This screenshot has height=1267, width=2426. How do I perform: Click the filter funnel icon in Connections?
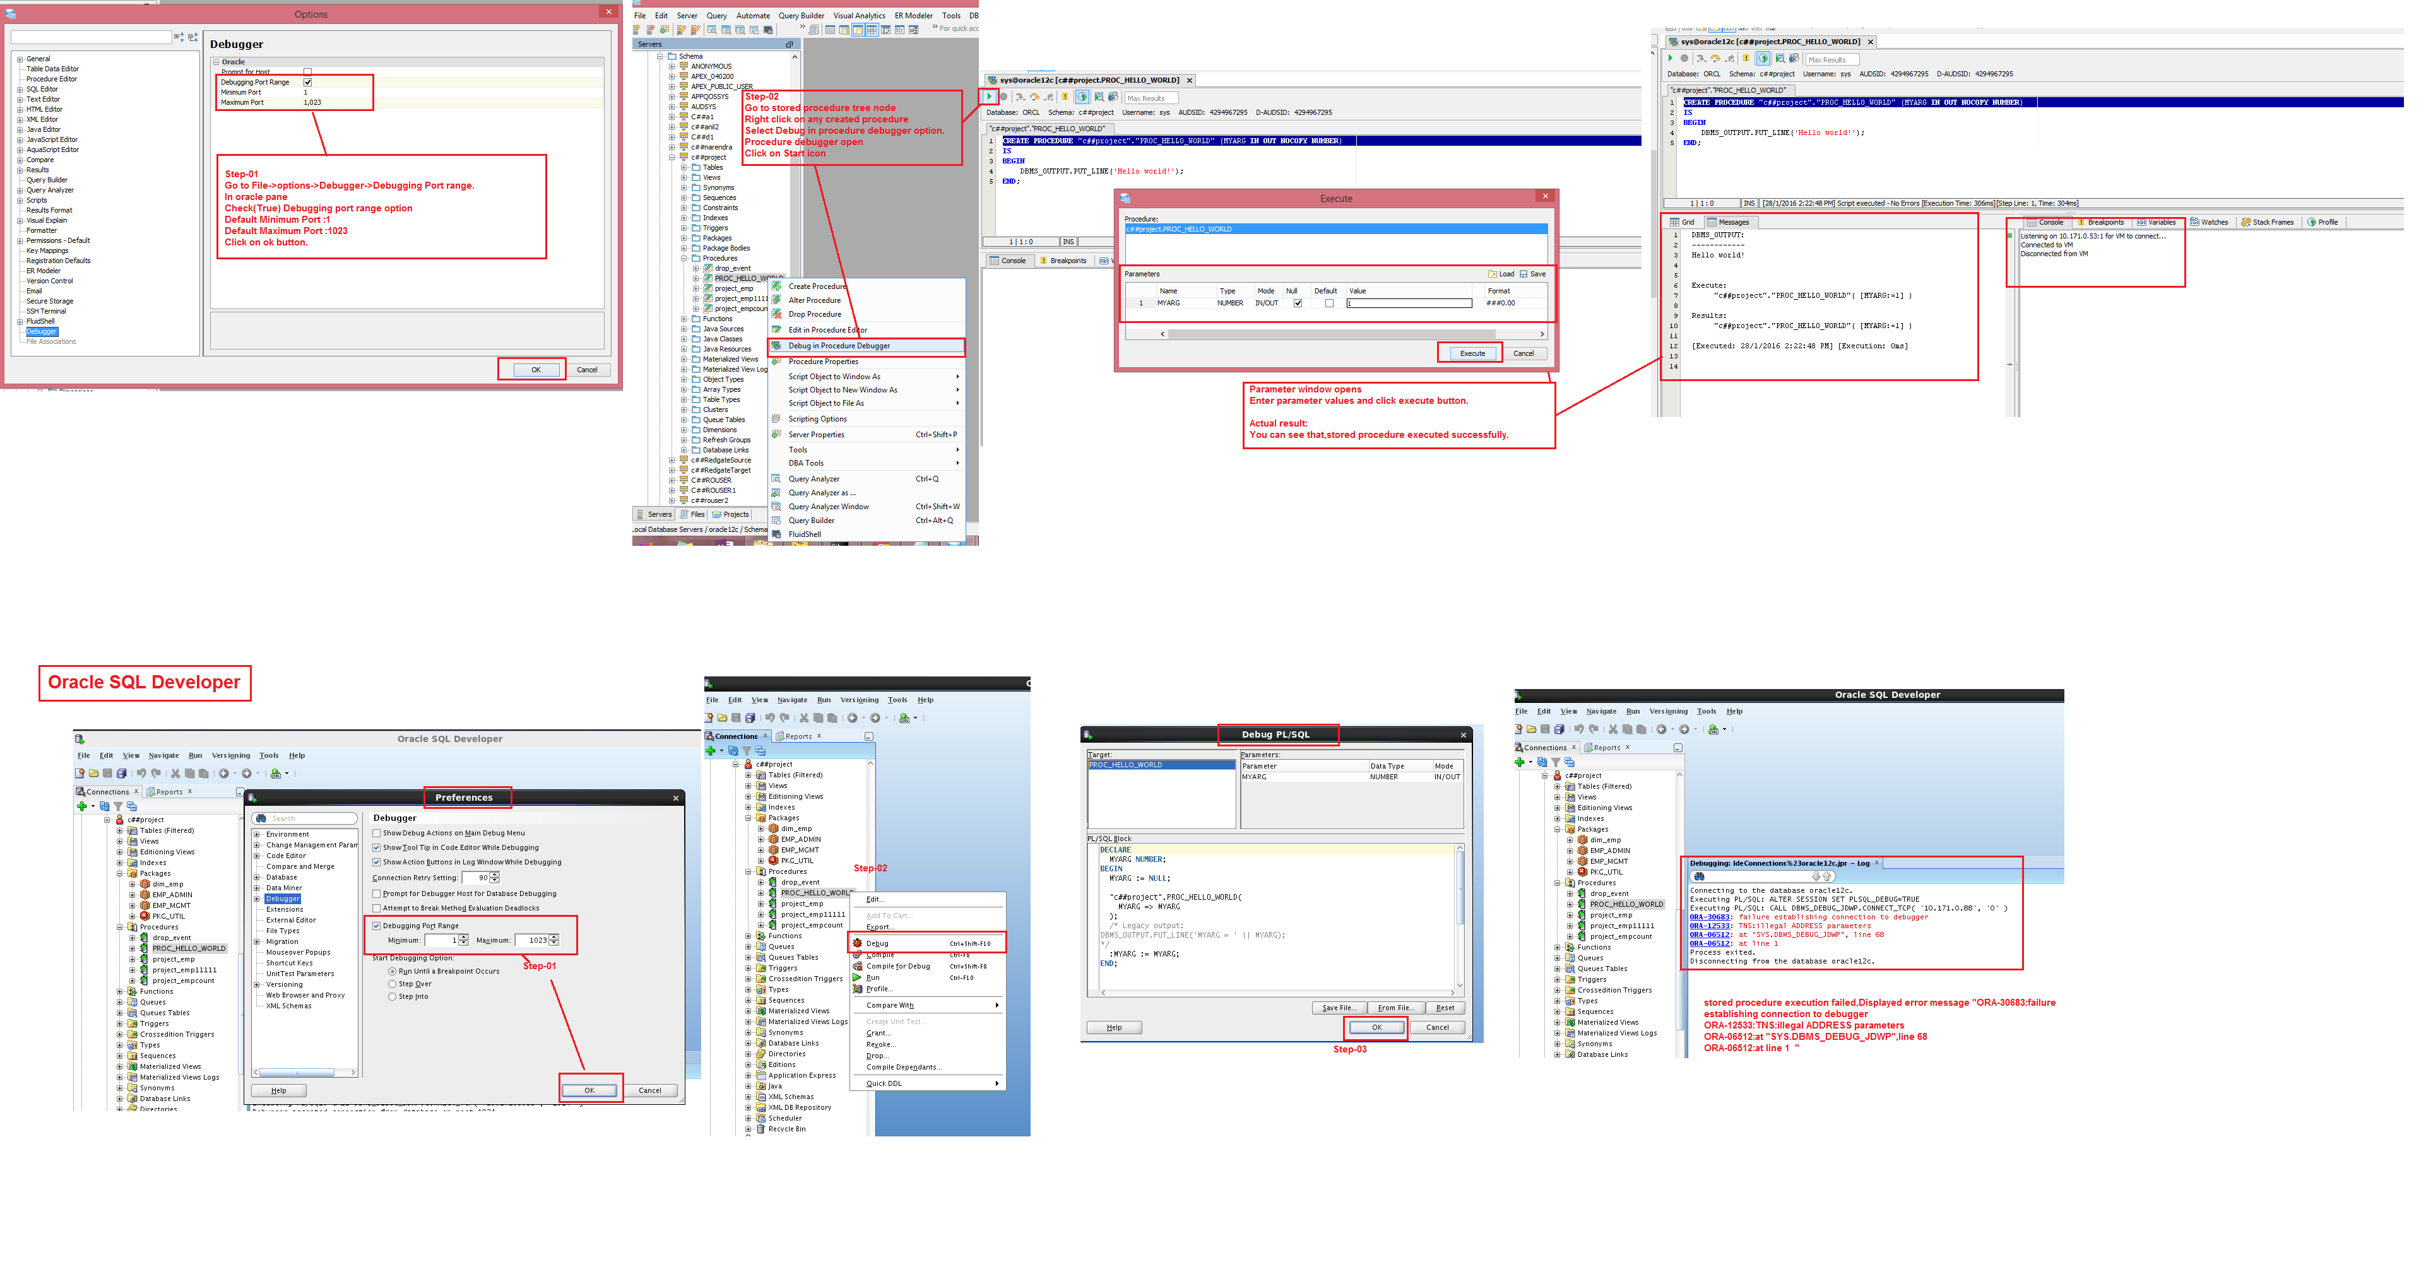click(119, 806)
